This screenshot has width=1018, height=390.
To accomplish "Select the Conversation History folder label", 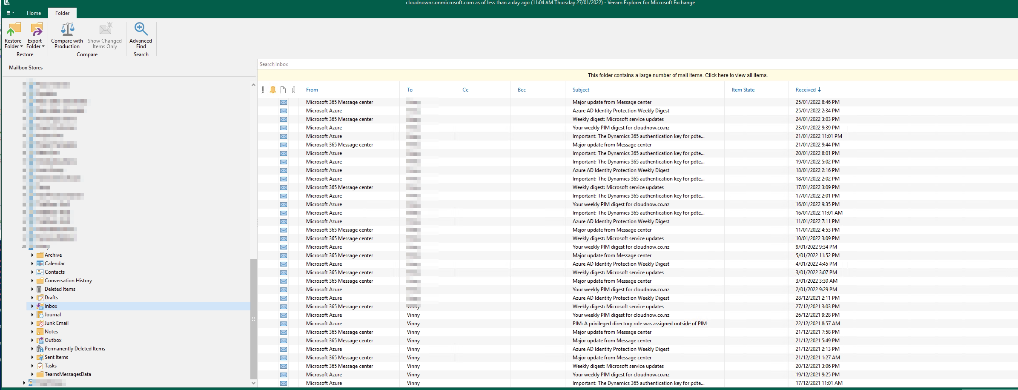I will point(68,281).
